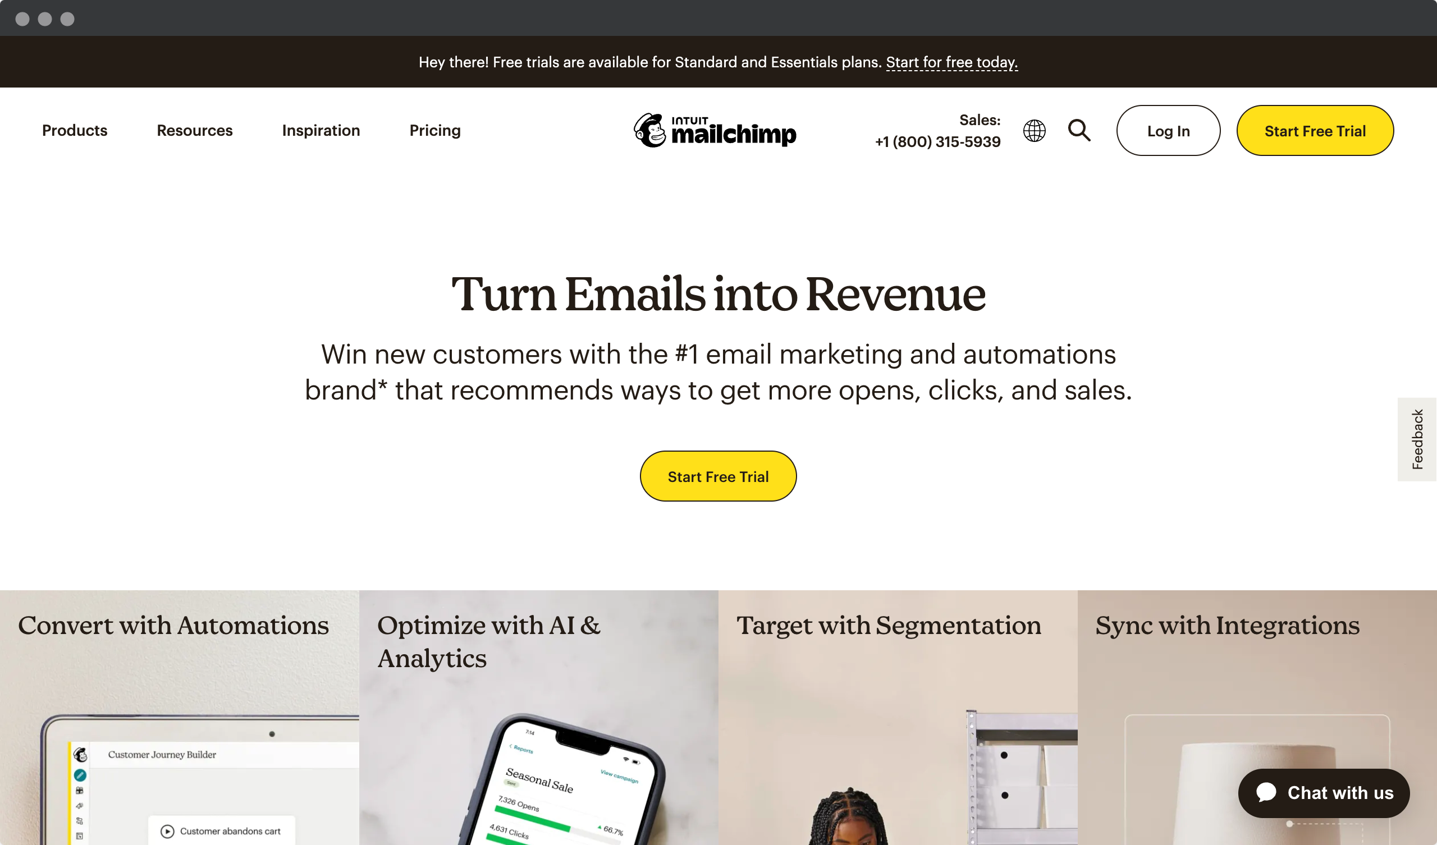This screenshot has height=845, width=1437.
Task: Click the Log In button
Action: tap(1168, 130)
